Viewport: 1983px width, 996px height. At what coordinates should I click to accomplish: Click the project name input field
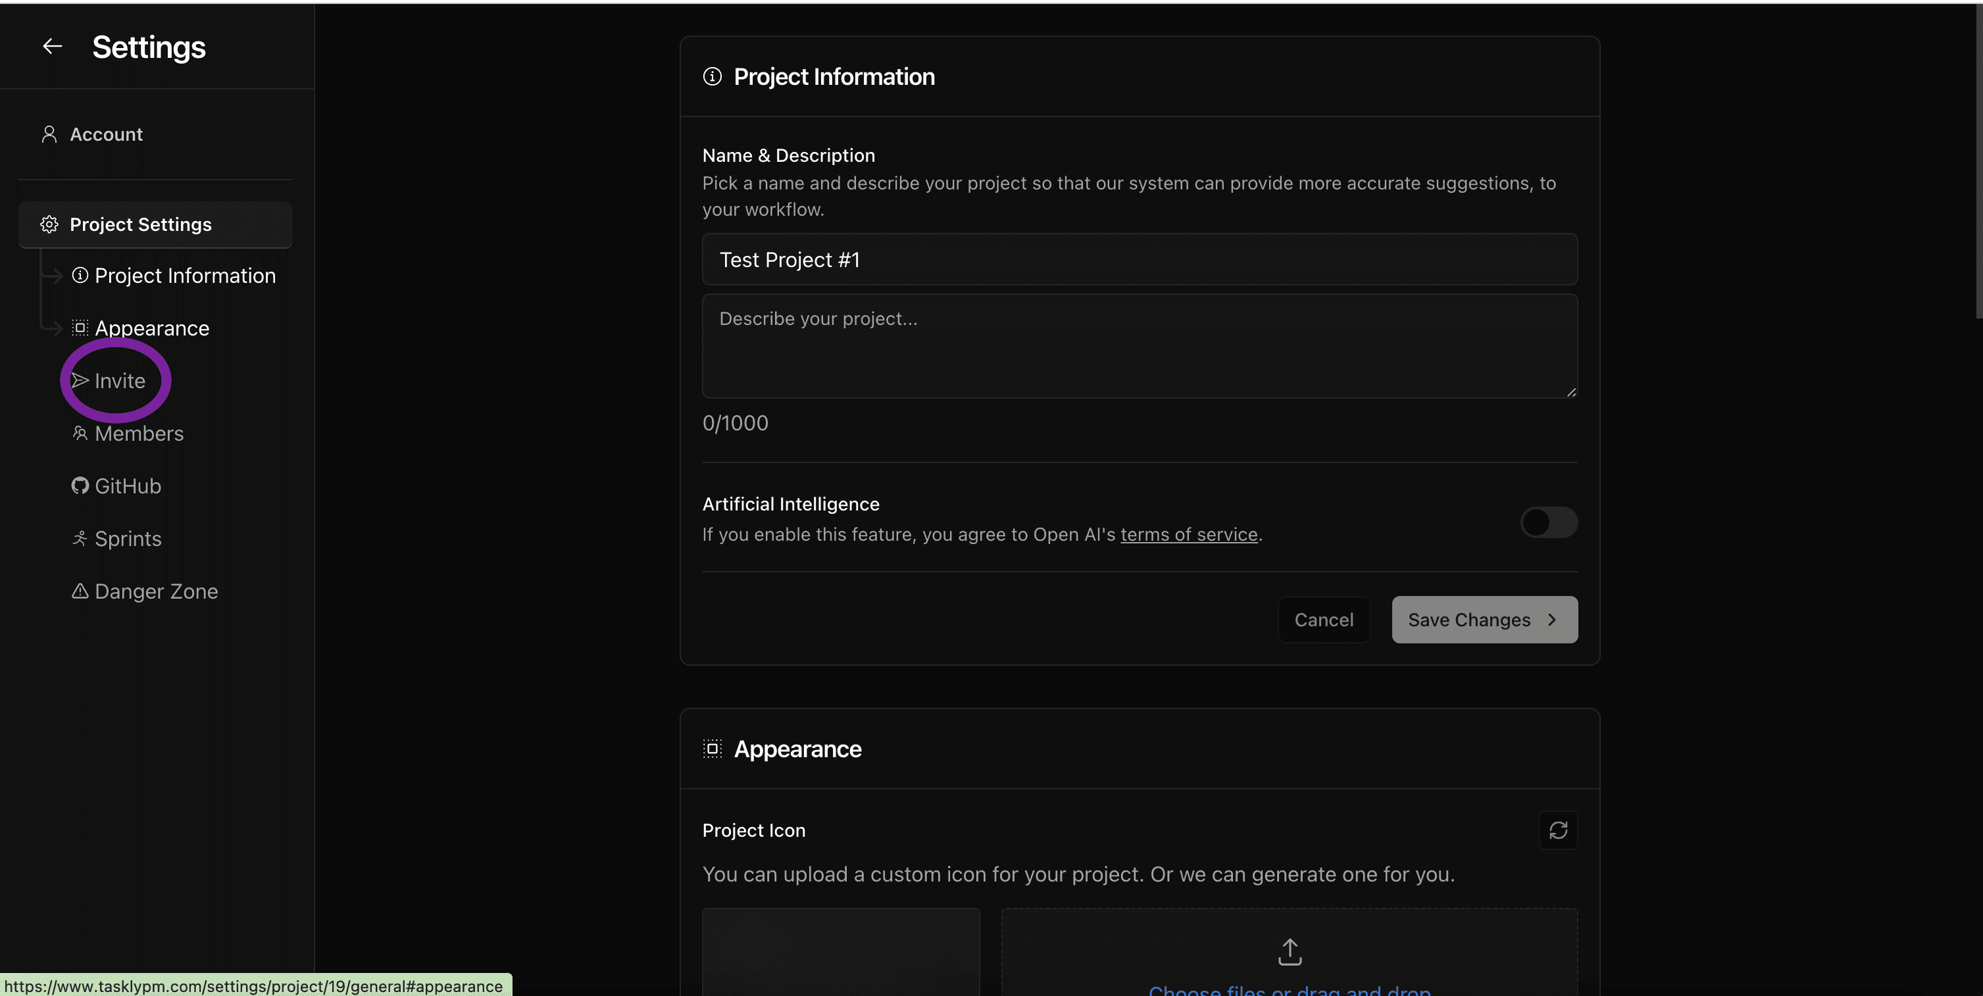click(1140, 259)
